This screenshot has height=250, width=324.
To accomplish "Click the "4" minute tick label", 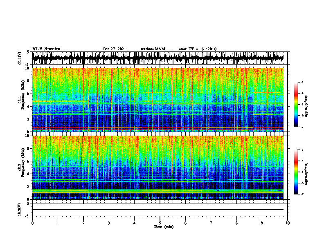I will coord(135,223).
